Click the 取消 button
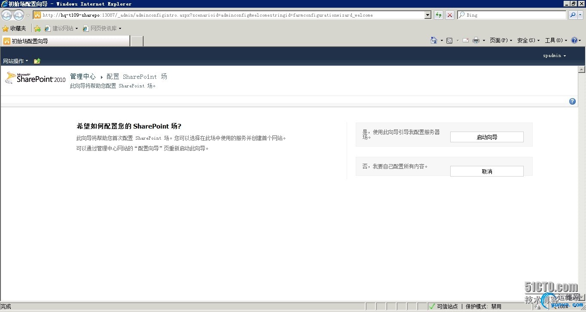Viewport: 586px width, 312px height. [x=487, y=171]
